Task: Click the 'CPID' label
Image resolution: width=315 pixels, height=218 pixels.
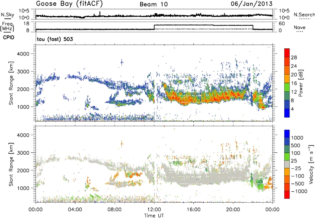Action: tap(9, 37)
